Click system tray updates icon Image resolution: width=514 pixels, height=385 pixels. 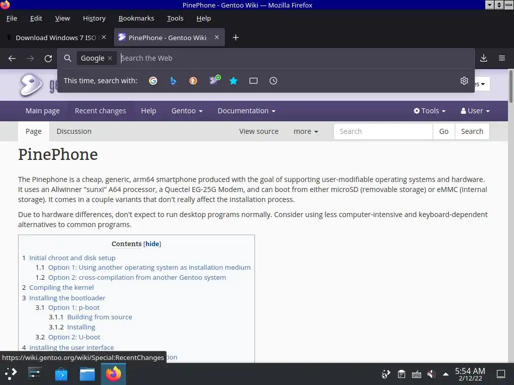[386, 374]
